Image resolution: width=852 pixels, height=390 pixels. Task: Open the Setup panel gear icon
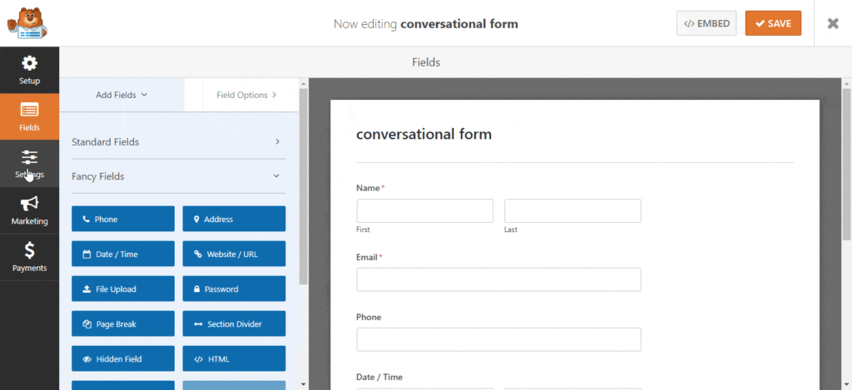29,63
